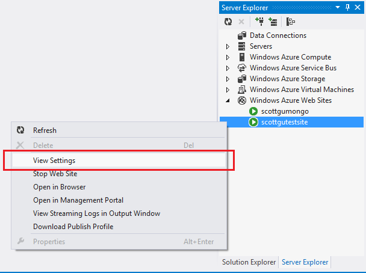The width and height of the screenshot is (366, 273).
Task: Click the Auto Hide pin icon
Action: point(347,7)
